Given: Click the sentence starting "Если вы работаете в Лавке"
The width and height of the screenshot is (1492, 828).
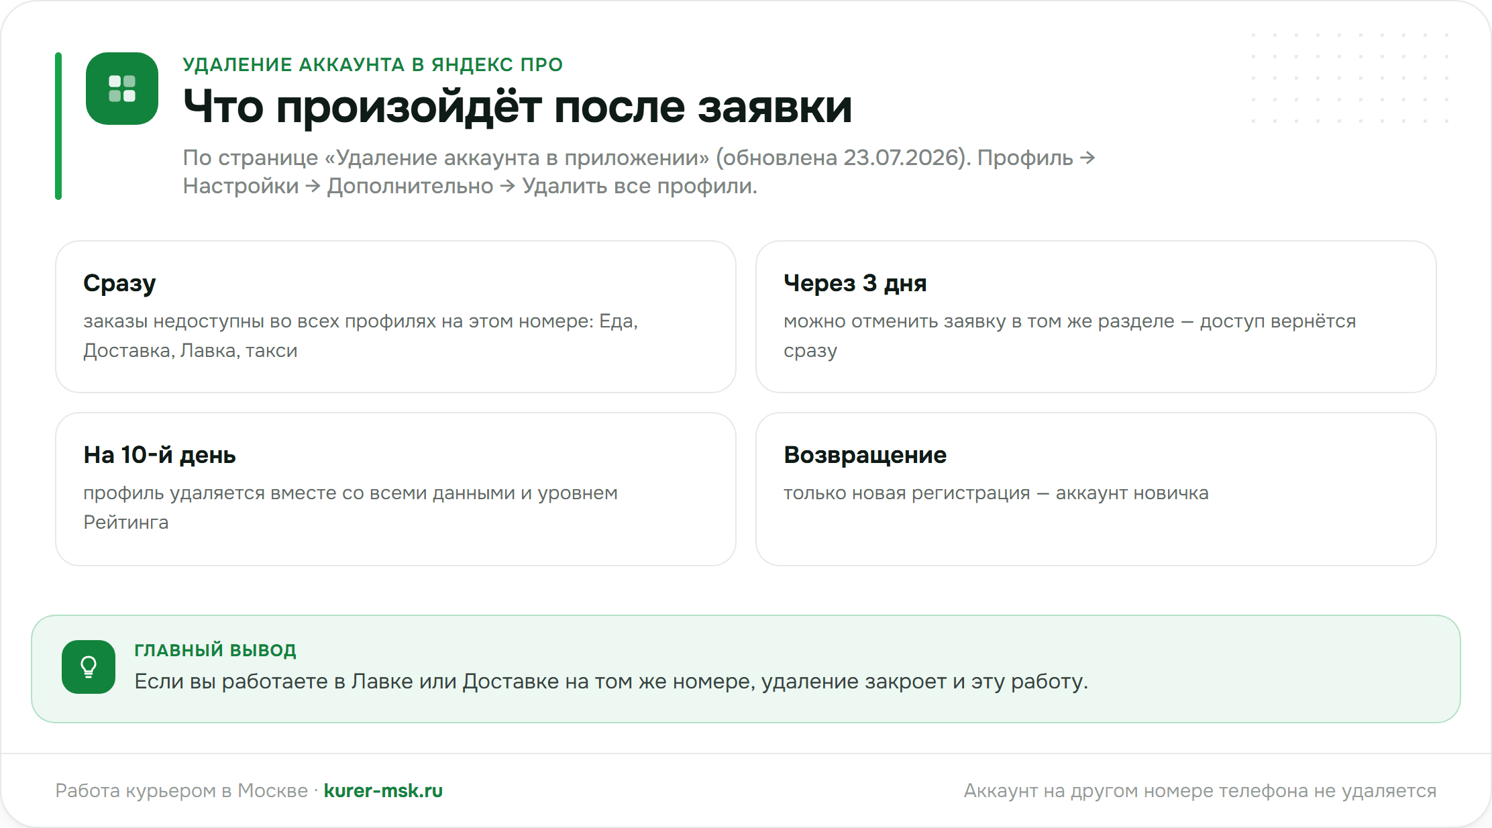Looking at the screenshot, I should 611,682.
